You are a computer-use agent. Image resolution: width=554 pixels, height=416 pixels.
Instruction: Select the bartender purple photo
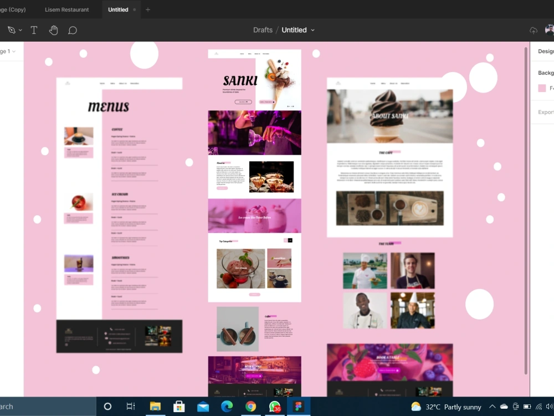pyautogui.click(x=254, y=133)
